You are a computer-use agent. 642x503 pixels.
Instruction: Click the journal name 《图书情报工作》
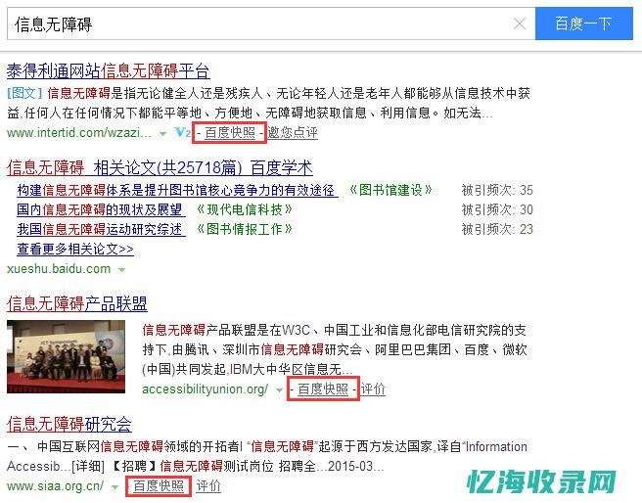point(245,229)
